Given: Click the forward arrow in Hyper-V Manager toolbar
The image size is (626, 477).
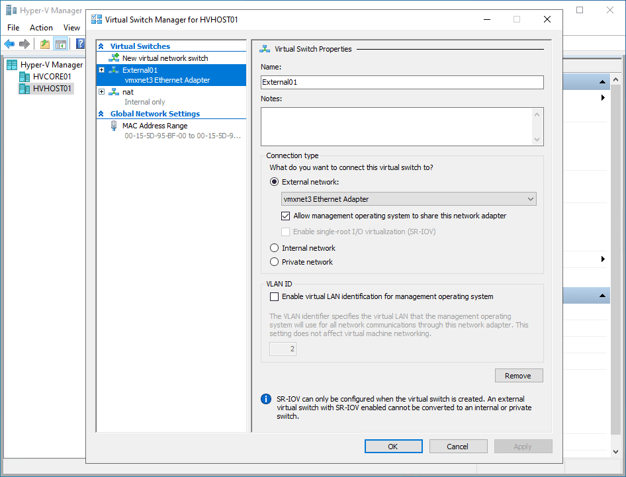Looking at the screenshot, I should 24,44.
